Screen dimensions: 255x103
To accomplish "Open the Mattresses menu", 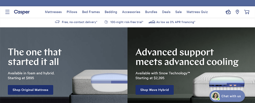I will [x=53, y=12].
